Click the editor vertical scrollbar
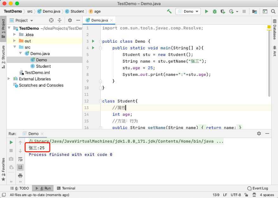This screenshot has height=198, width=278. (269, 63)
